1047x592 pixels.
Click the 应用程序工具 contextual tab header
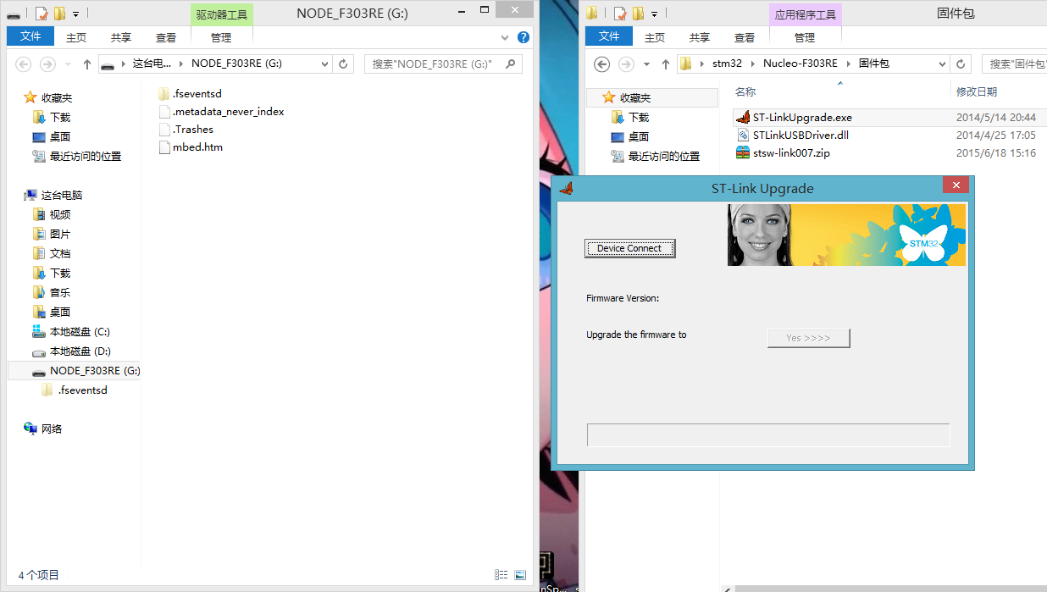806,14
